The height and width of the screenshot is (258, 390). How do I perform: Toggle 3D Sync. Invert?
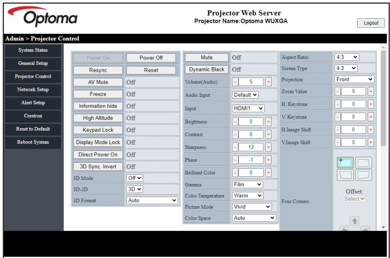coord(98,166)
